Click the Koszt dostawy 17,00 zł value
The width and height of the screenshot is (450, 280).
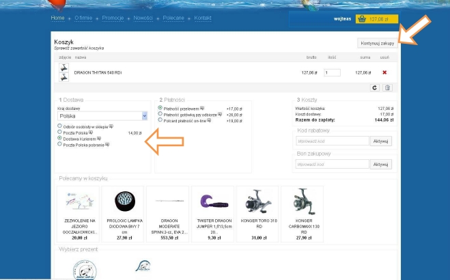[x=386, y=114]
